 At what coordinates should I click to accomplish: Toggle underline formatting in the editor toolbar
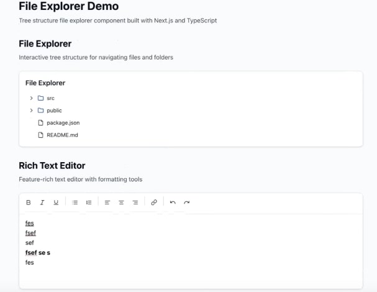click(x=56, y=203)
